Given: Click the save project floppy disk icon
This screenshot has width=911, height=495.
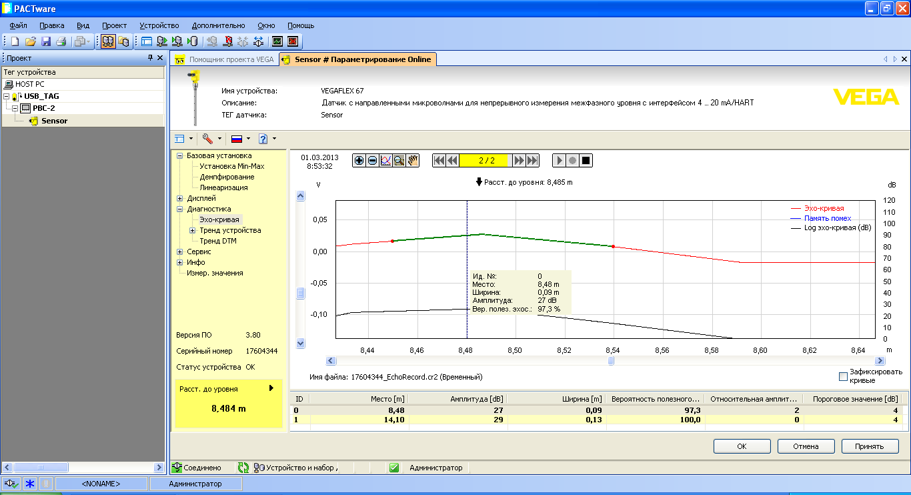Looking at the screenshot, I should click(x=46, y=41).
